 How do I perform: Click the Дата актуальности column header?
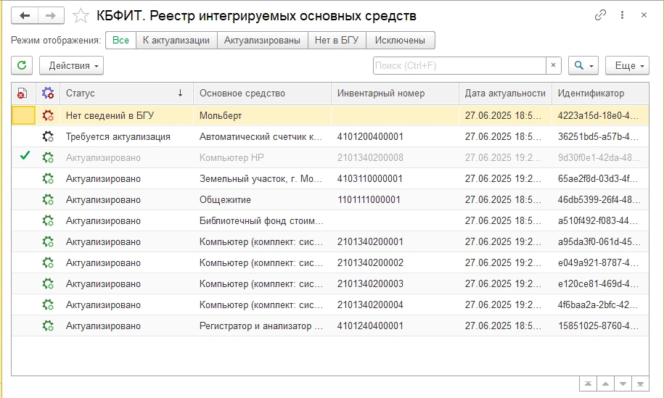(x=505, y=93)
